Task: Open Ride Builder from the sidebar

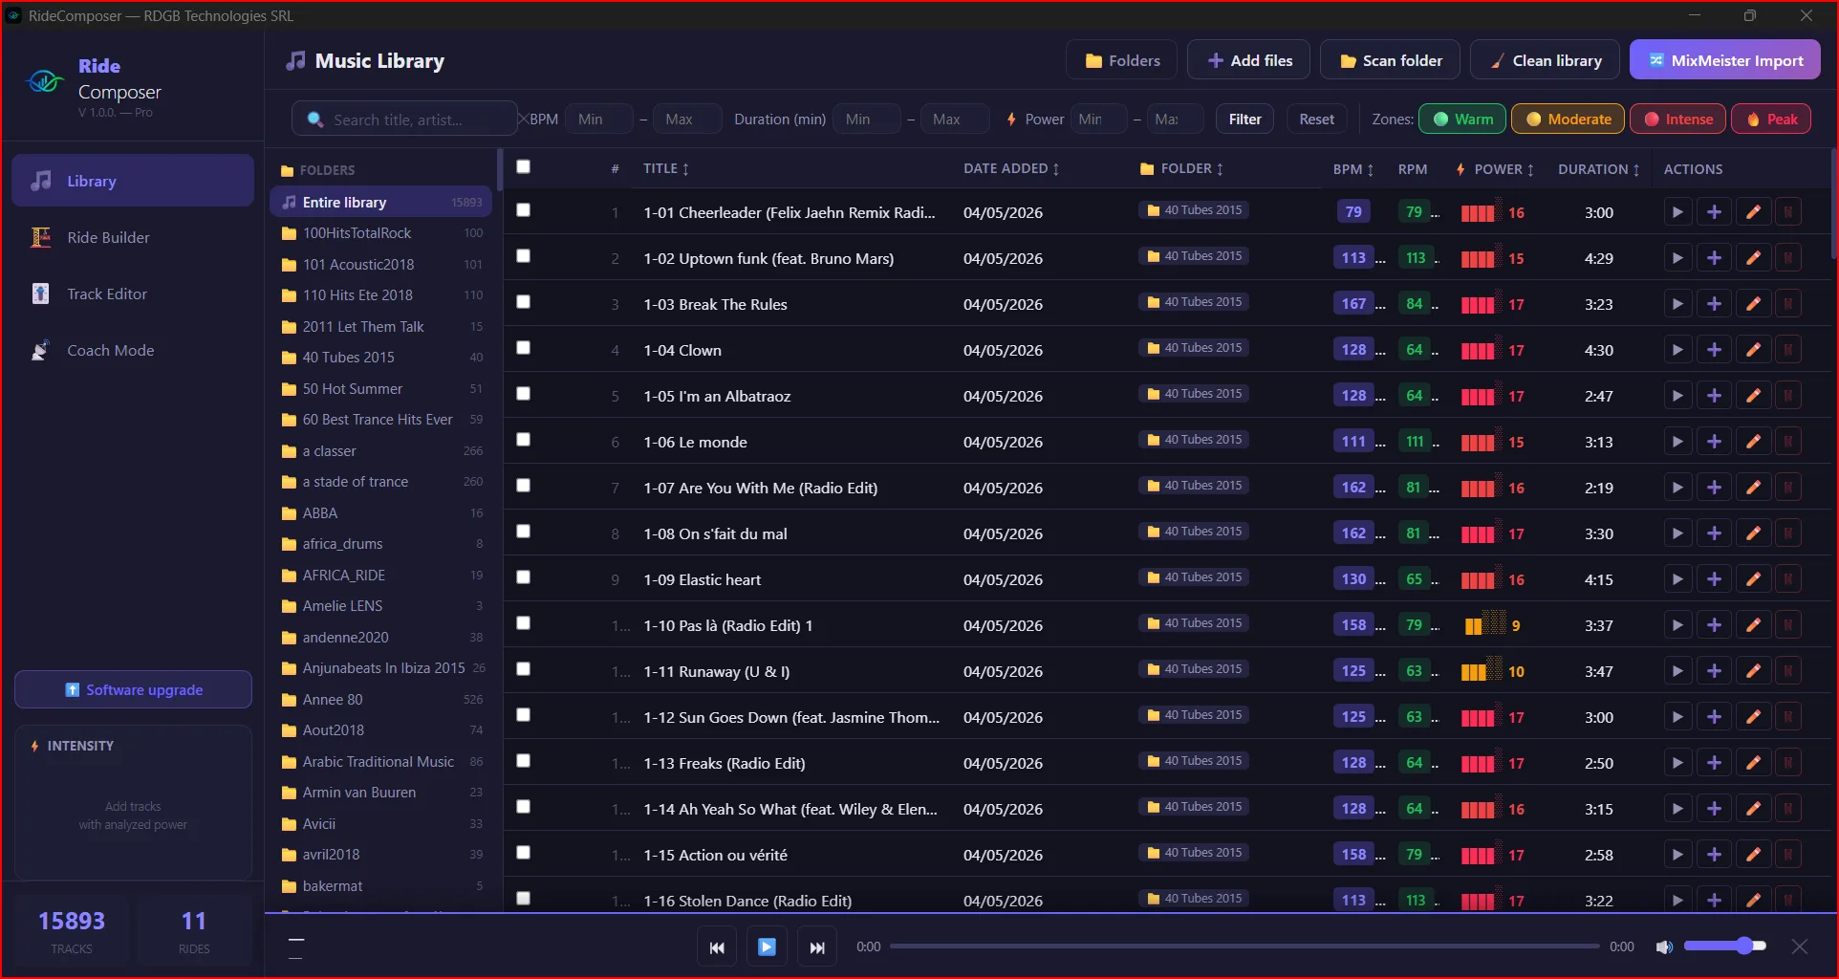Action: tap(133, 237)
